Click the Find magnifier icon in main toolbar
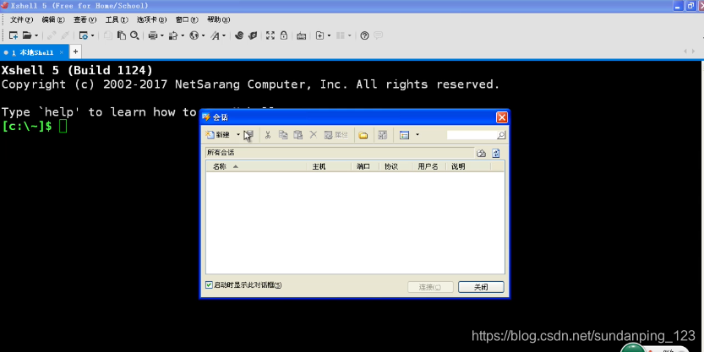Screen dimensions: 704x352 click(x=134, y=35)
